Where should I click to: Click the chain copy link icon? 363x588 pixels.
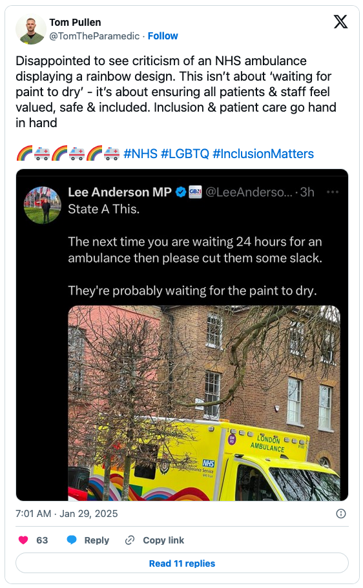click(130, 540)
